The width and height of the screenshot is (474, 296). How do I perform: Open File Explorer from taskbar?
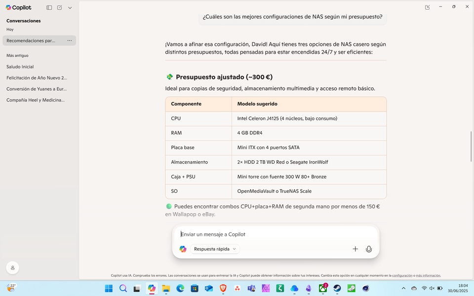pyautogui.click(x=166, y=289)
